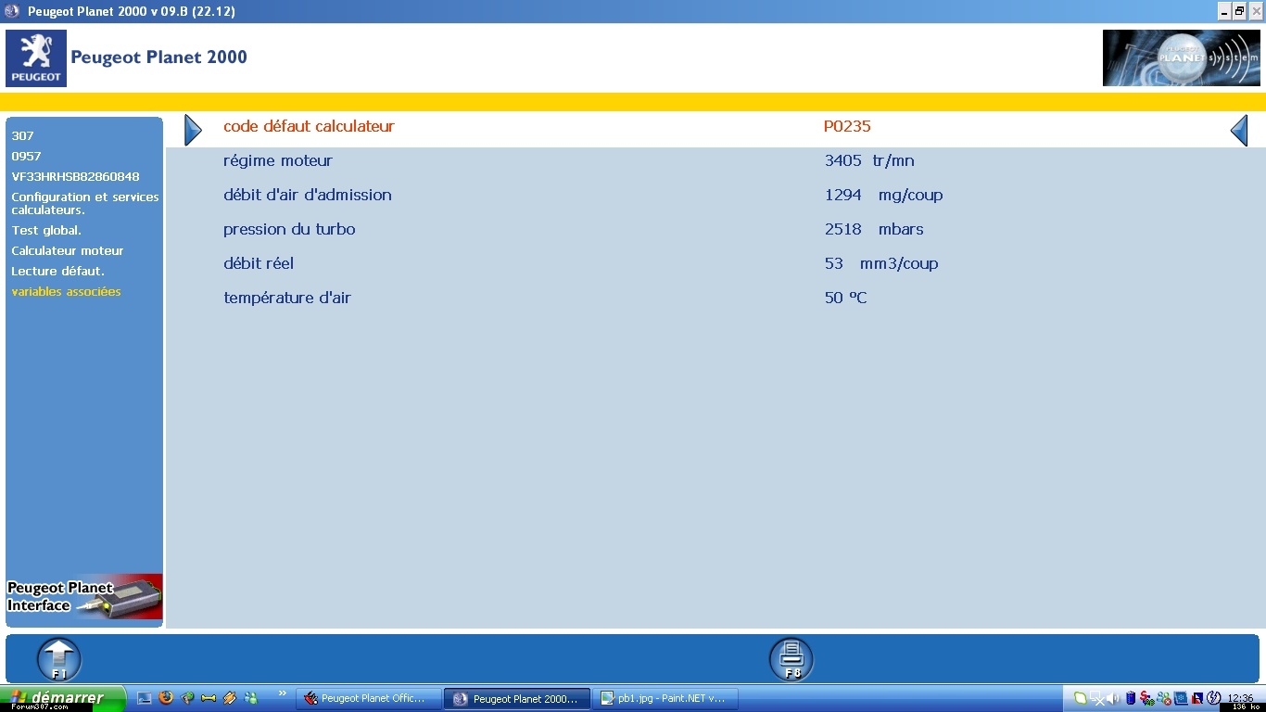Switch to "Peugeot Planet 2000..." taskbar button
The height and width of the screenshot is (712, 1266).
tap(517, 699)
